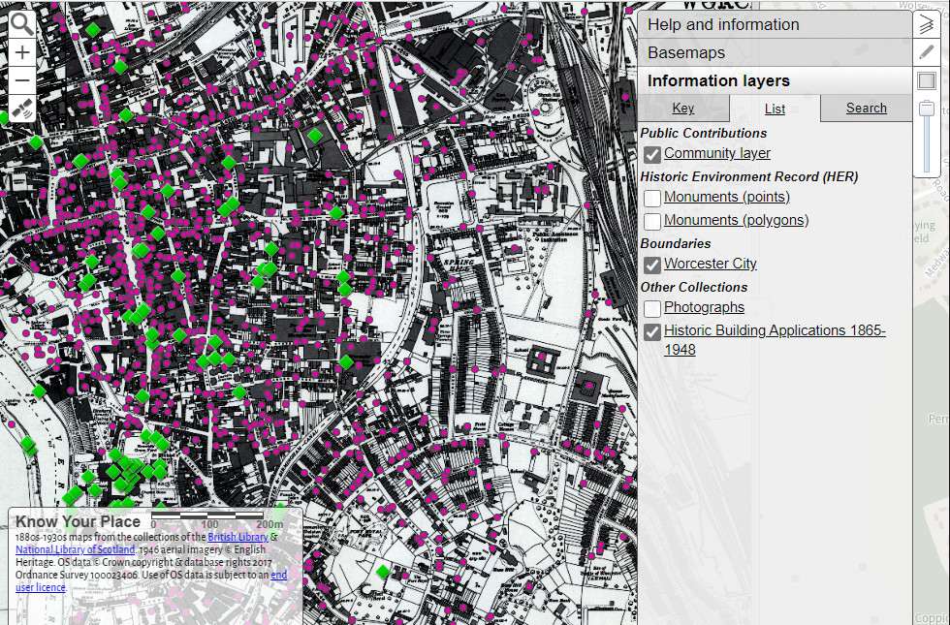Image resolution: width=950 pixels, height=625 pixels.
Task: Click the square basemap compare icon
Action: click(x=927, y=80)
